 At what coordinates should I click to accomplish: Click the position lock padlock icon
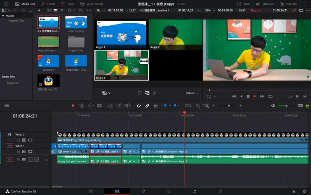155,106
